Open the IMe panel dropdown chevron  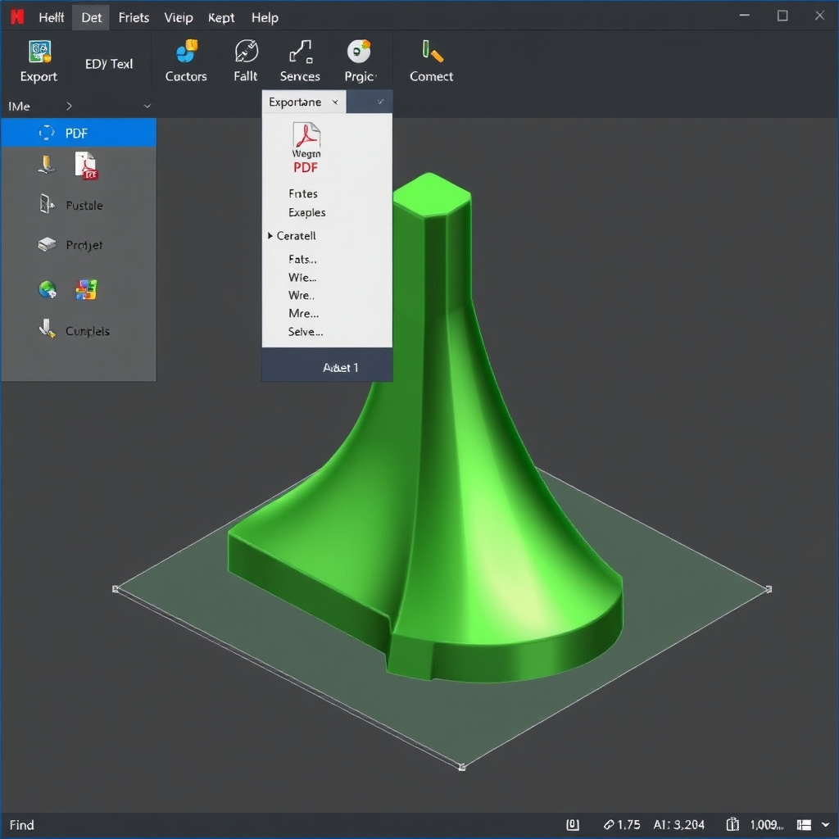coord(147,106)
